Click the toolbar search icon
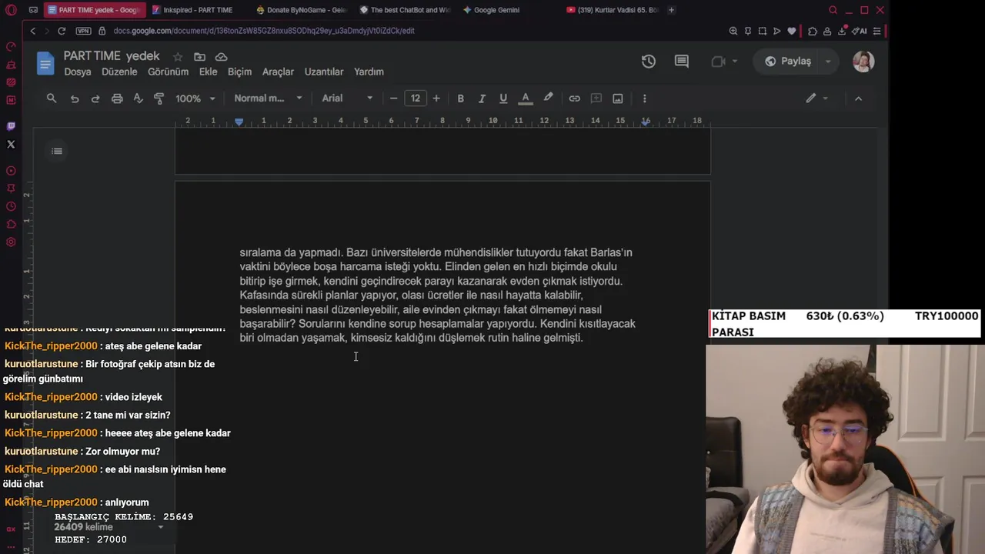This screenshot has width=985, height=554. (52, 98)
